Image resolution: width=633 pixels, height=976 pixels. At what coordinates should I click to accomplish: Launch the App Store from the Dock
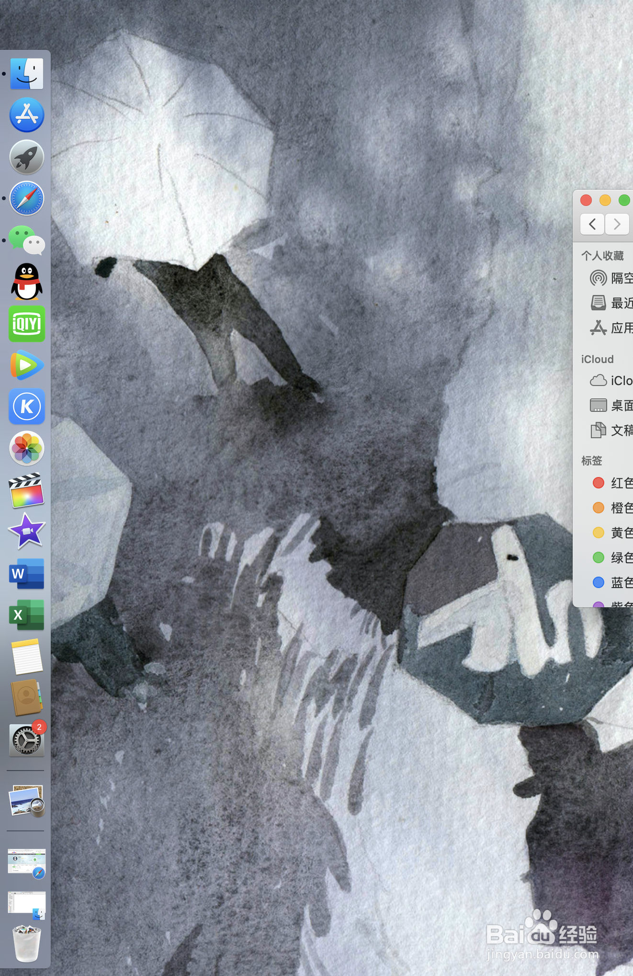27,115
